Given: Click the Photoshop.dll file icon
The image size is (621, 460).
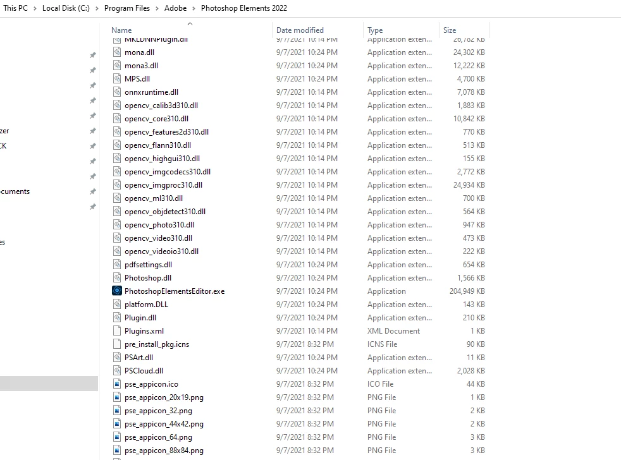Looking at the screenshot, I should point(117,277).
